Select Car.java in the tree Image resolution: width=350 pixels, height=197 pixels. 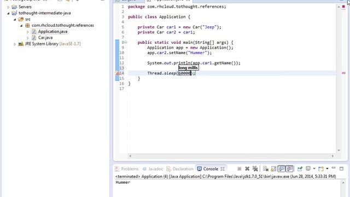(45, 38)
